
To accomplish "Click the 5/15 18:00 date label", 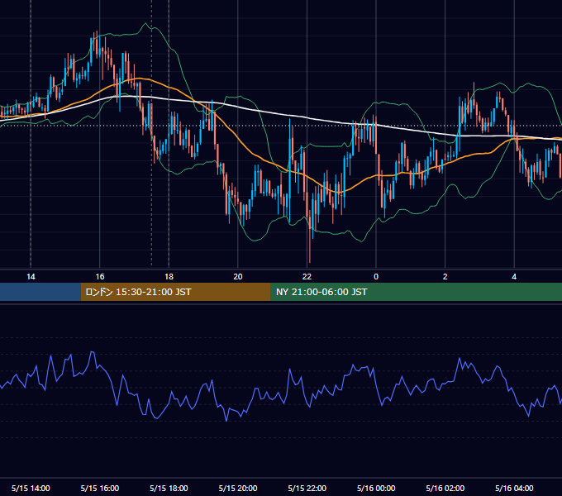I will 169,488.
